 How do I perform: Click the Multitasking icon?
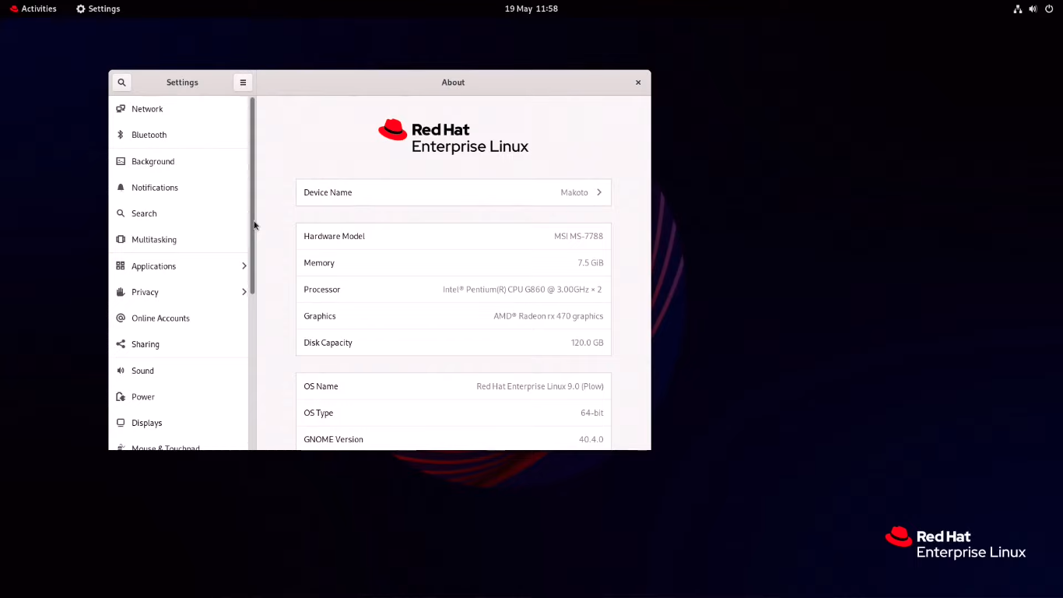[121, 240]
